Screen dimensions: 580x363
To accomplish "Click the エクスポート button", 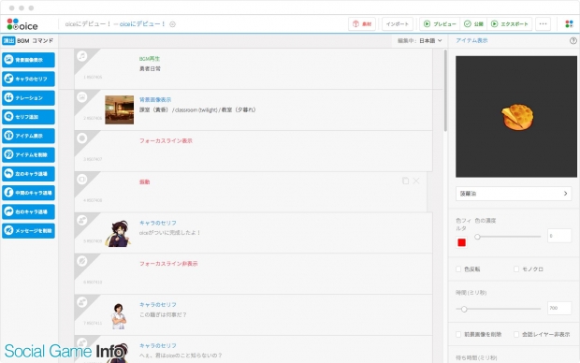I will 510,24.
